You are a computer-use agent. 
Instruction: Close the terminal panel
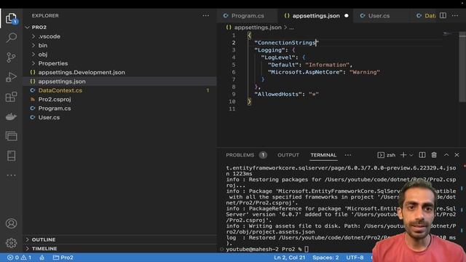coord(457,155)
